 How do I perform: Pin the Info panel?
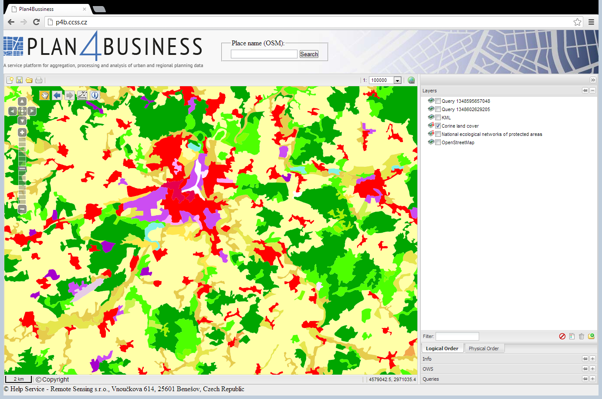(x=585, y=359)
